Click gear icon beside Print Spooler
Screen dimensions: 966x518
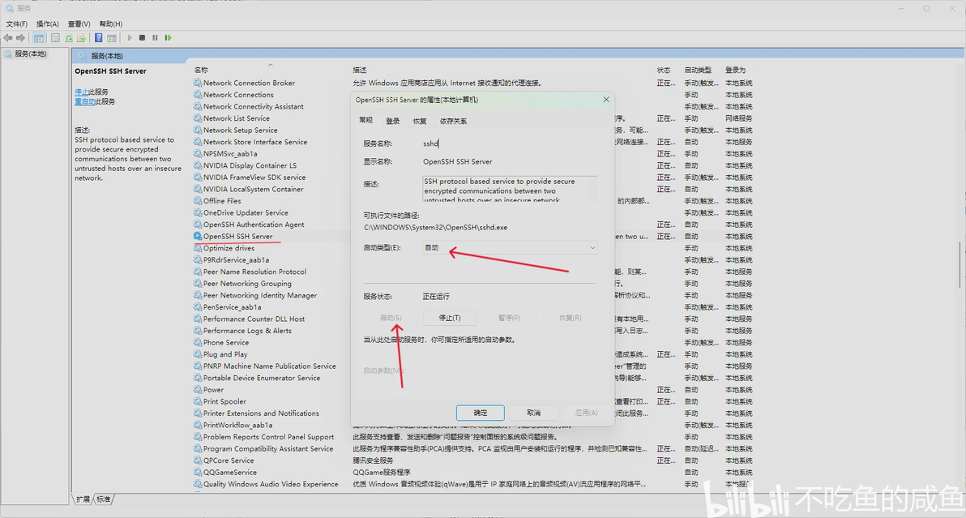[x=198, y=401]
